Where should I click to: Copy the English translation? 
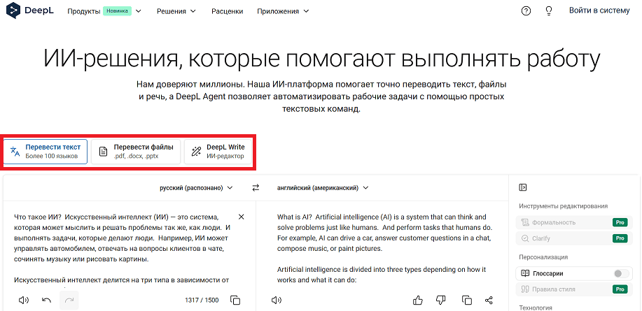coord(467,301)
